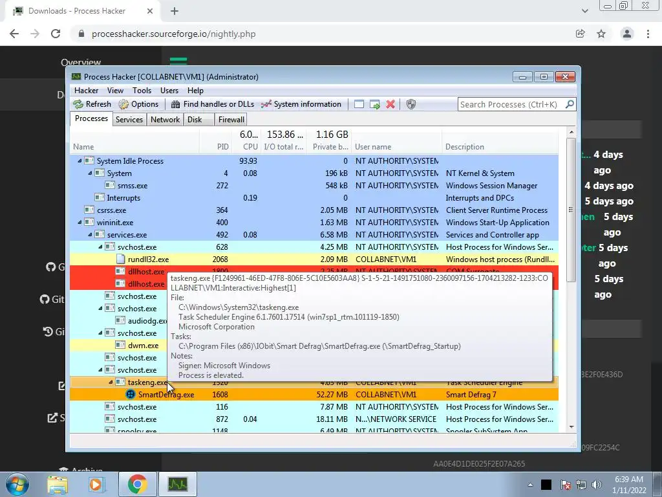Switch to the Firewall tab
The width and height of the screenshot is (662, 497).
point(231,120)
